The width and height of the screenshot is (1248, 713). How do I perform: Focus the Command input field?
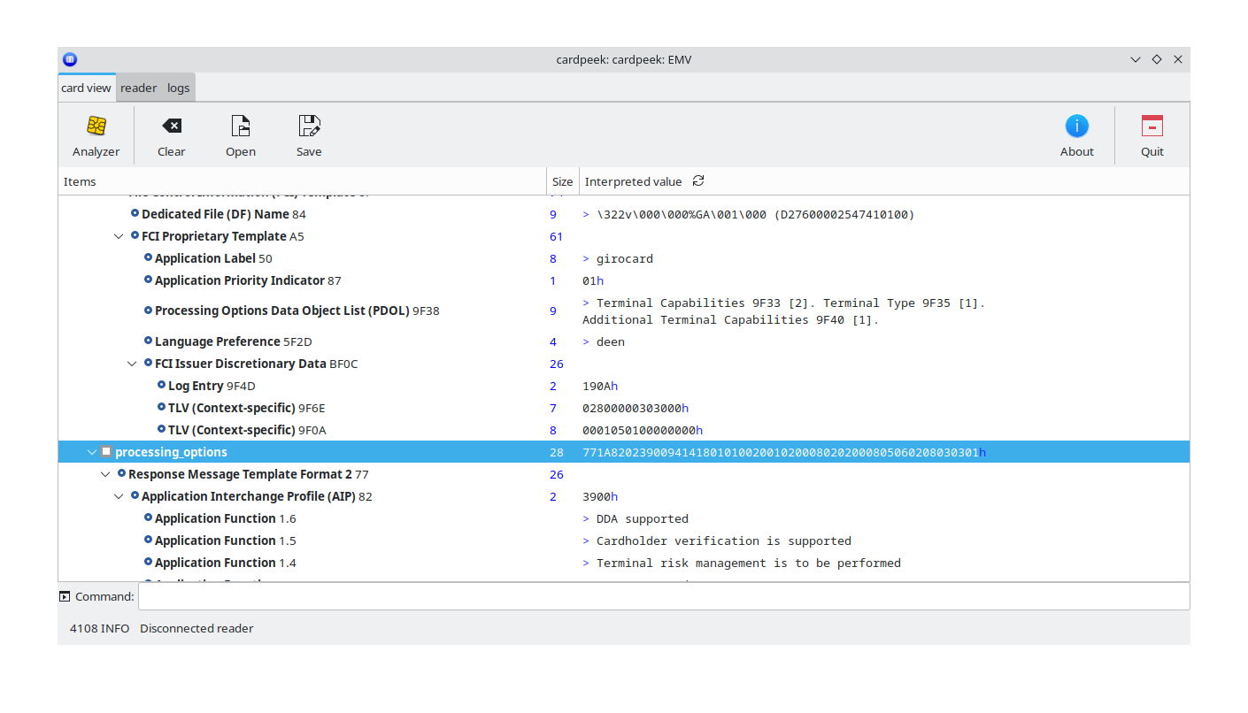[x=663, y=597]
